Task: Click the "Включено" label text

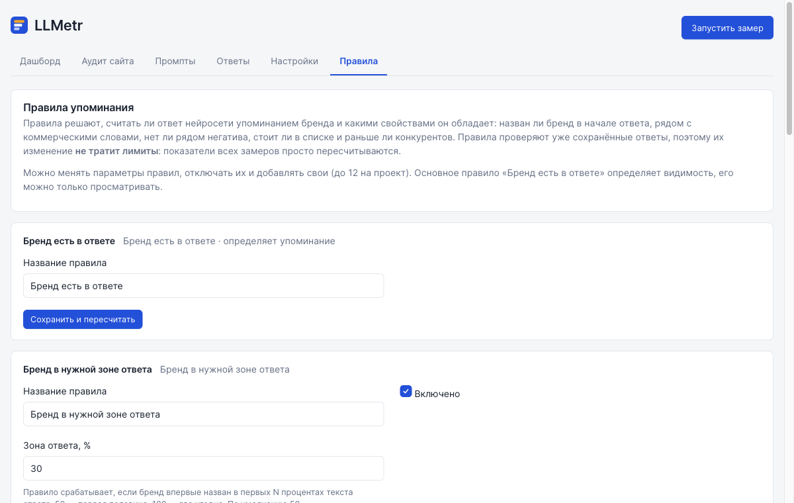Action: tap(437, 394)
